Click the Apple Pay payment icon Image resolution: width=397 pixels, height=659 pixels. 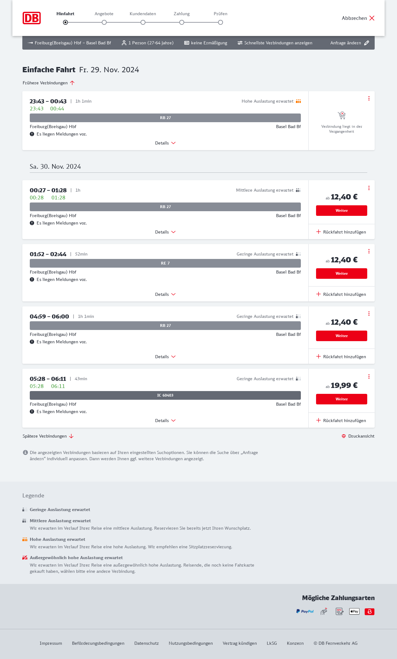pos(354,612)
